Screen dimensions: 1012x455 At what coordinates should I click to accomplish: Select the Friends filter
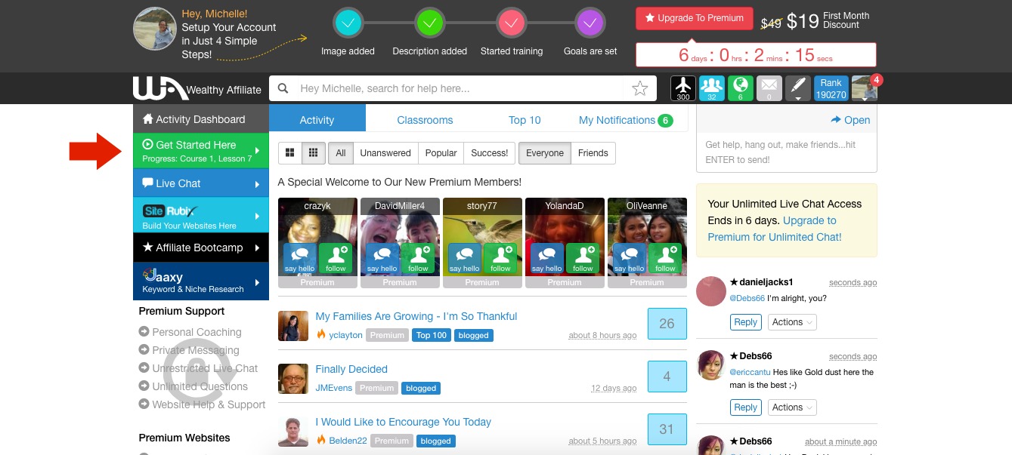(593, 153)
